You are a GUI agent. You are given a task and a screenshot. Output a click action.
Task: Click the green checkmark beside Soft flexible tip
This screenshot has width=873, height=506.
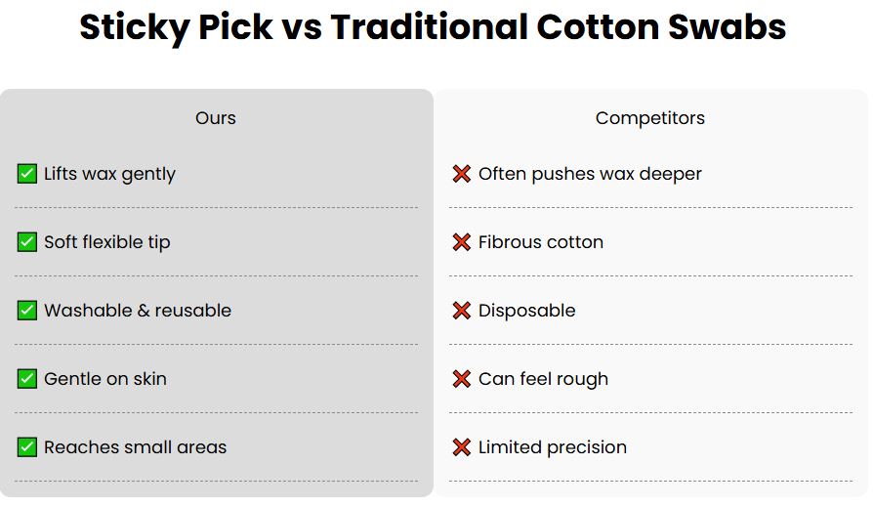[27, 242]
